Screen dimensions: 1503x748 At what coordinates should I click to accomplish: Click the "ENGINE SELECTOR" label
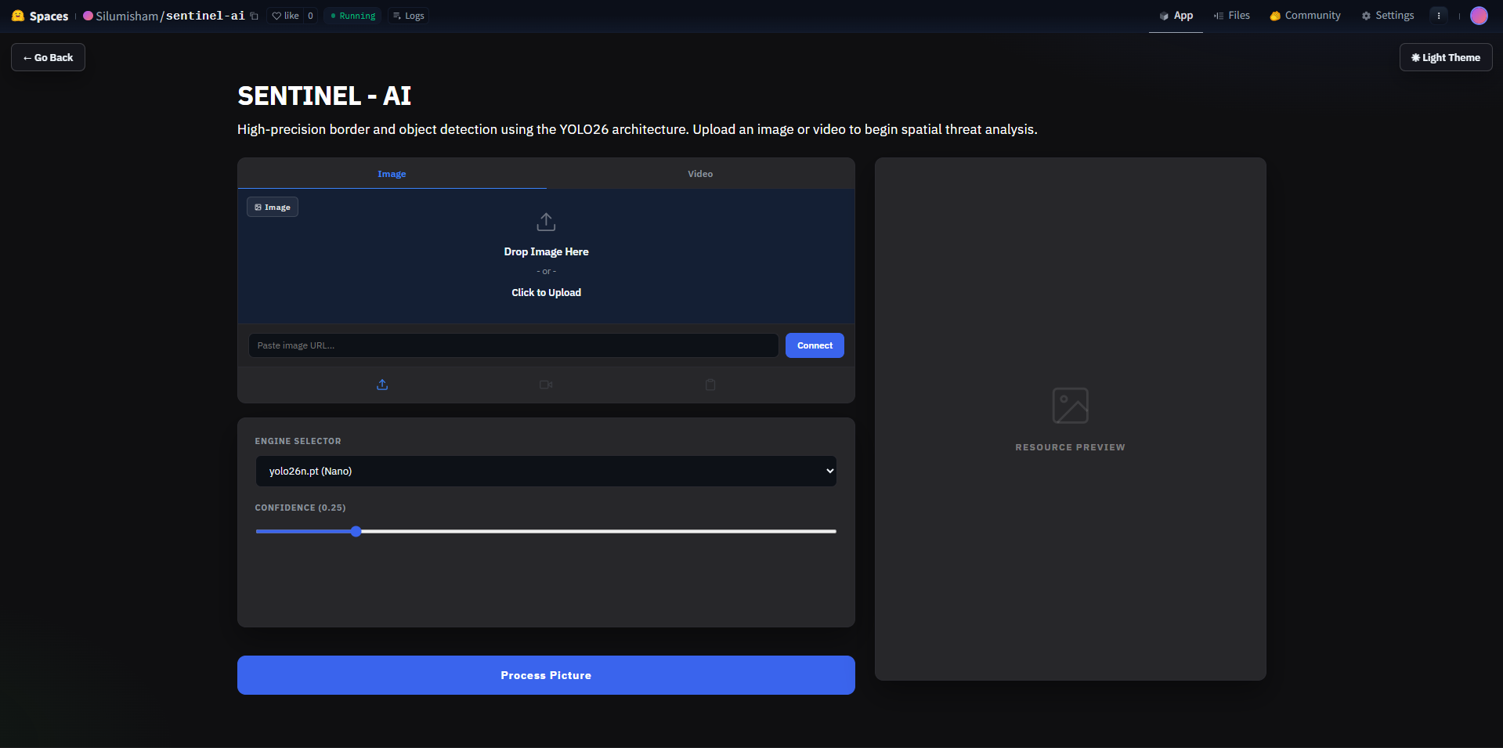point(298,442)
